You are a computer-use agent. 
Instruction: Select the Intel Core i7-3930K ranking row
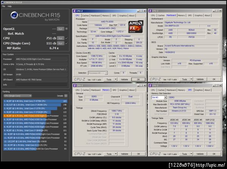pyautogui.click(x=35, y=105)
